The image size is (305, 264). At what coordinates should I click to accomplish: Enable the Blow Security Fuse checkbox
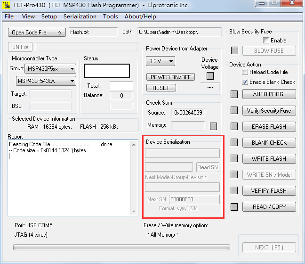point(266,41)
